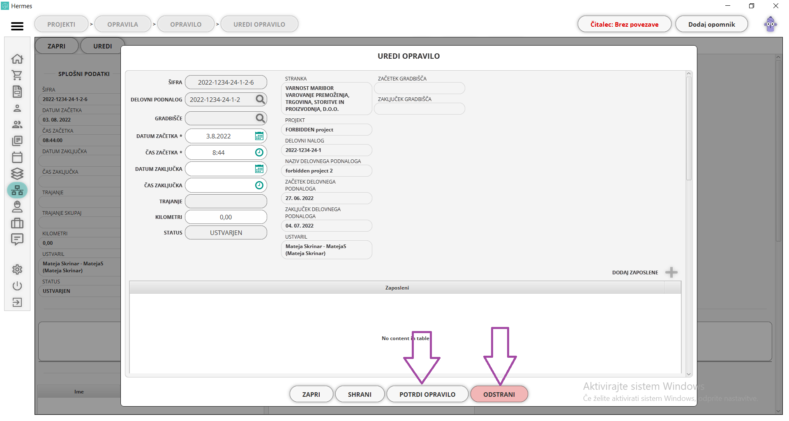The image size is (789, 421).
Task: Click the power icon in sidebar
Action: coord(17,286)
